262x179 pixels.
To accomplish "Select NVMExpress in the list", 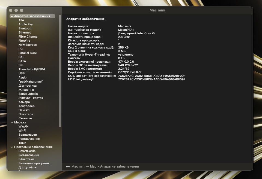I will [x=28, y=45].
